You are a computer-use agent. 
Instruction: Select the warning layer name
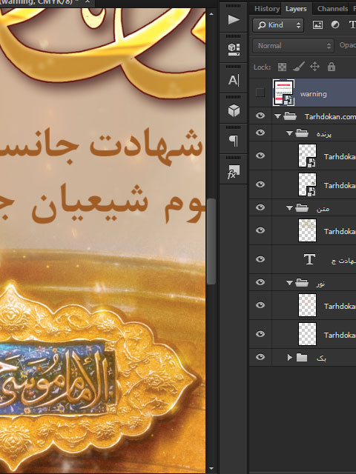tap(313, 94)
